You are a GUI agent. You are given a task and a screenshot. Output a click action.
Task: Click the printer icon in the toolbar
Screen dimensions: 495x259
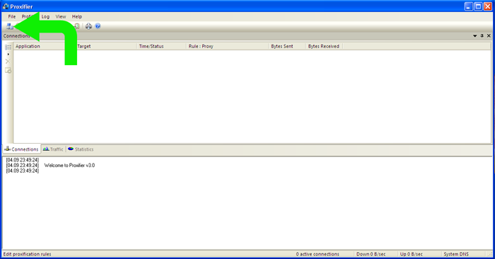(x=88, y=26)
